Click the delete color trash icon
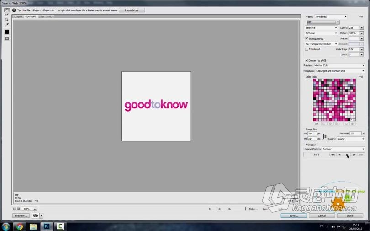The image size is (370, 231). (x=352, y=124)
